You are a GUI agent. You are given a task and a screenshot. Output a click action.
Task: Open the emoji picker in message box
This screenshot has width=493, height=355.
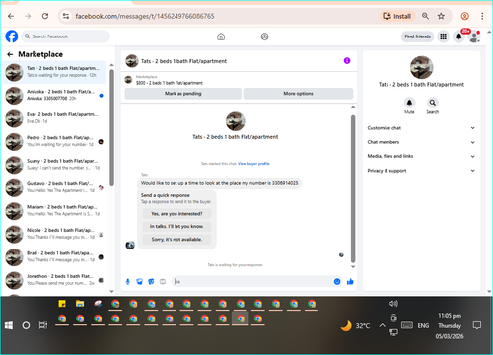point(337,282)
